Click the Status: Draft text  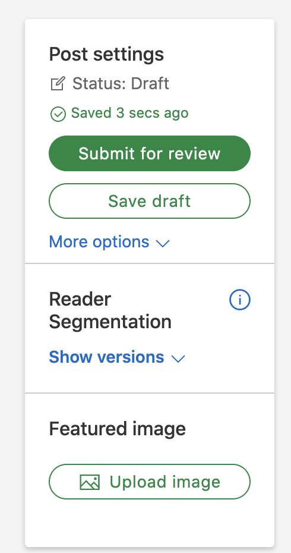(121, 84)
